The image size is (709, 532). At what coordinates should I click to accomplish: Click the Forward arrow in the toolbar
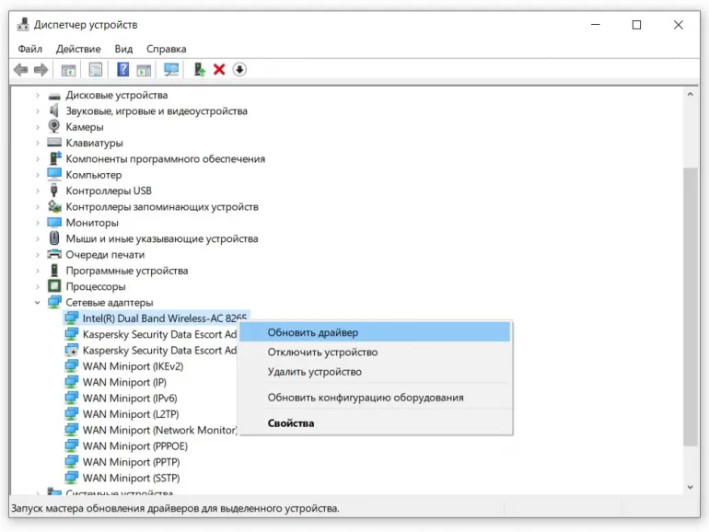(x=41, y=70)
